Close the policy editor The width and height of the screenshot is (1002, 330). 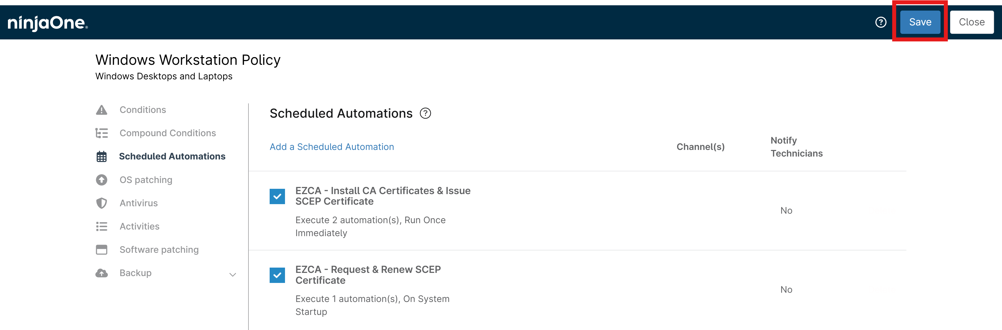[972, 22]
